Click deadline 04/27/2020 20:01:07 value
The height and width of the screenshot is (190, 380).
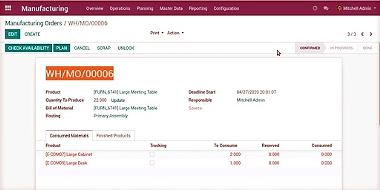tap(256, 92)
